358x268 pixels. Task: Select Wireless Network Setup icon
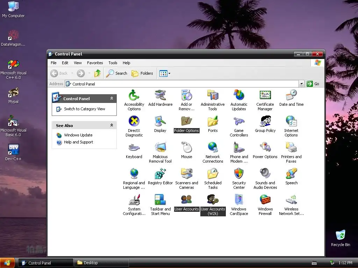[291, 205]
